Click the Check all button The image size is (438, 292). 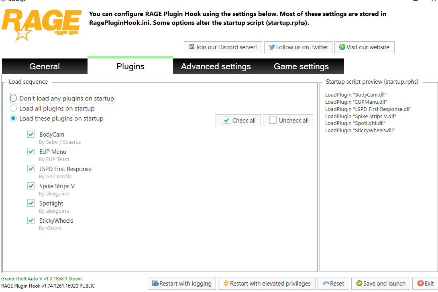click(x=238, y=121)
